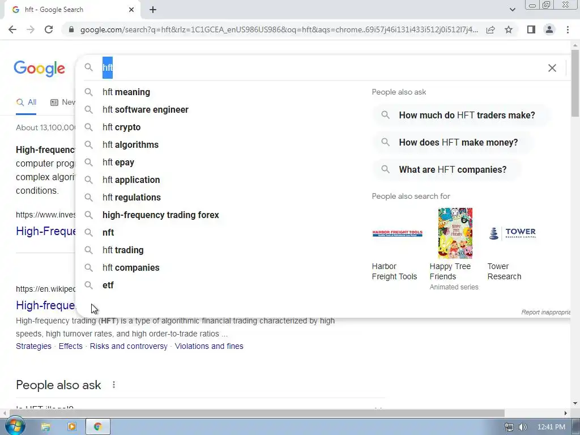Clear the search box with the X
This screenshot has height=435, width=580.
pos(552,68)
